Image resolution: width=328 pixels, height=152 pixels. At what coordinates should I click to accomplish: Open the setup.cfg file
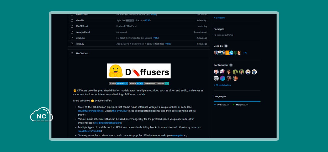point(80,38)
